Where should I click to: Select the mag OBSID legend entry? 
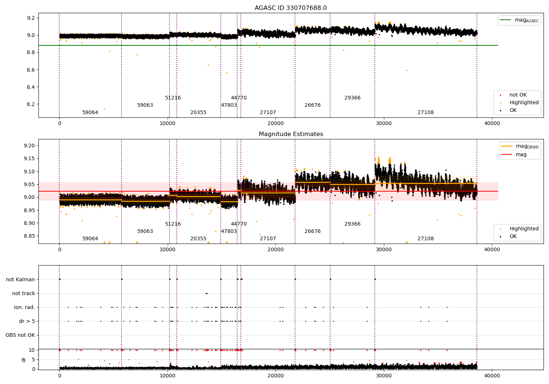(x=520, y=146)
